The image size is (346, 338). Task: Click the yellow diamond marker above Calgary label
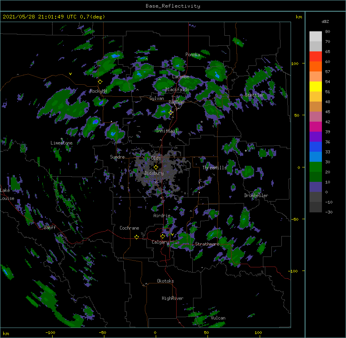pyautogui.click(x=163, y=236)
